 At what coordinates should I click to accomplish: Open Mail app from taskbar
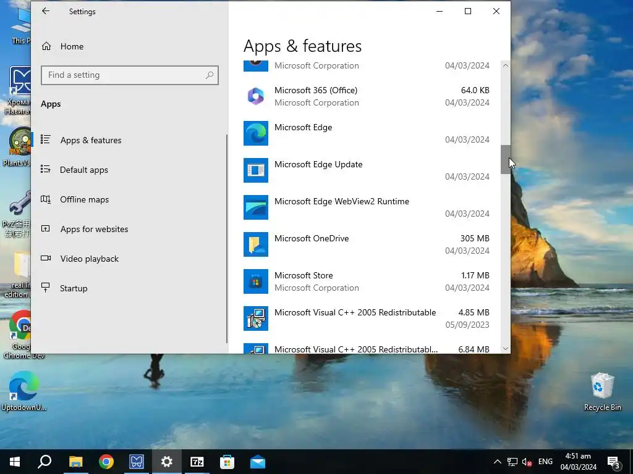258,462
